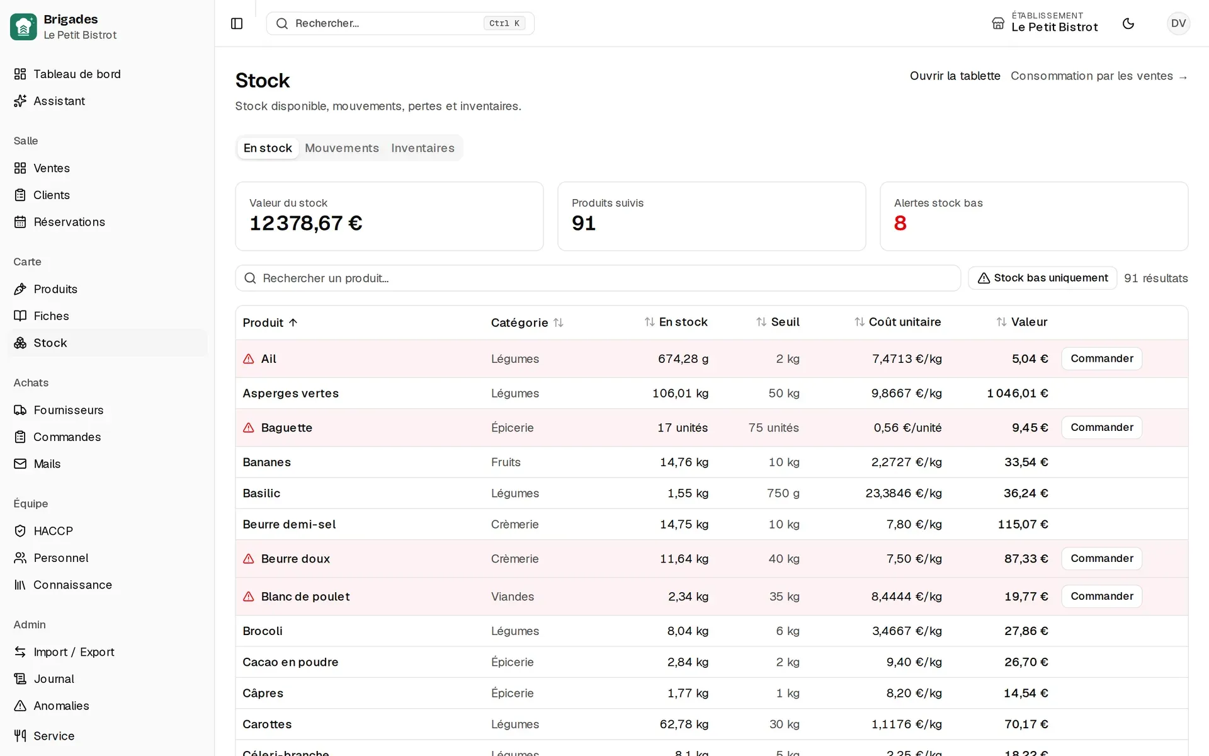
Task: Click the Fruits category cell
Action: coord(506,462)
